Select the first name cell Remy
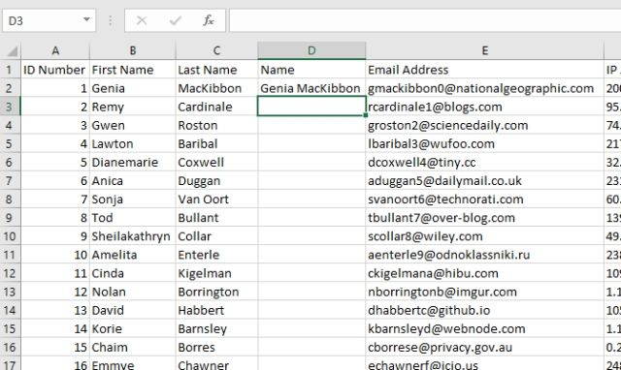 click(x=133, y=107)
